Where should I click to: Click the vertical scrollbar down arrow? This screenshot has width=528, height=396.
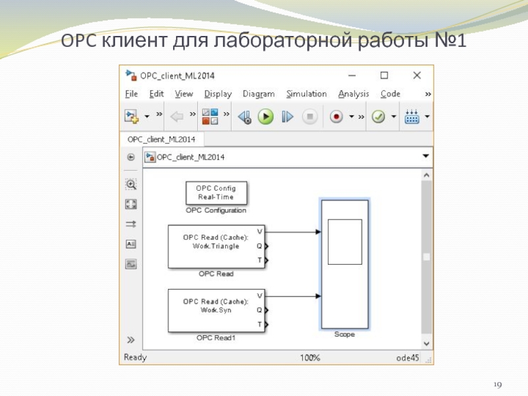(x=426, y=343)
